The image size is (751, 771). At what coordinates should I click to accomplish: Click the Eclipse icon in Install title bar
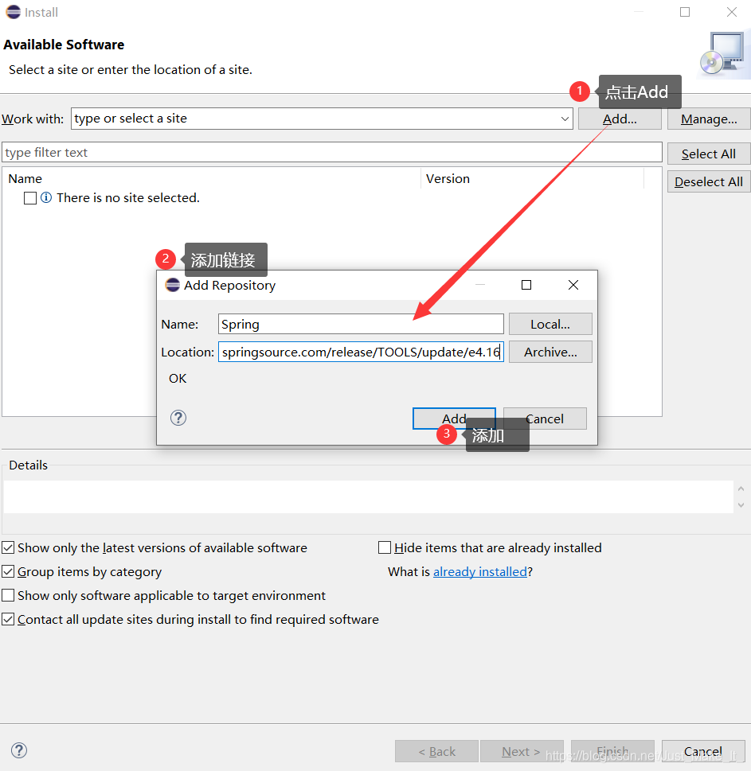coord(14,12)
